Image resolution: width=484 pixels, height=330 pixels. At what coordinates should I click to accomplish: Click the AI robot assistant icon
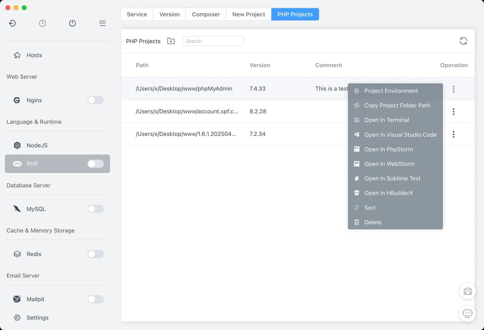467,313
